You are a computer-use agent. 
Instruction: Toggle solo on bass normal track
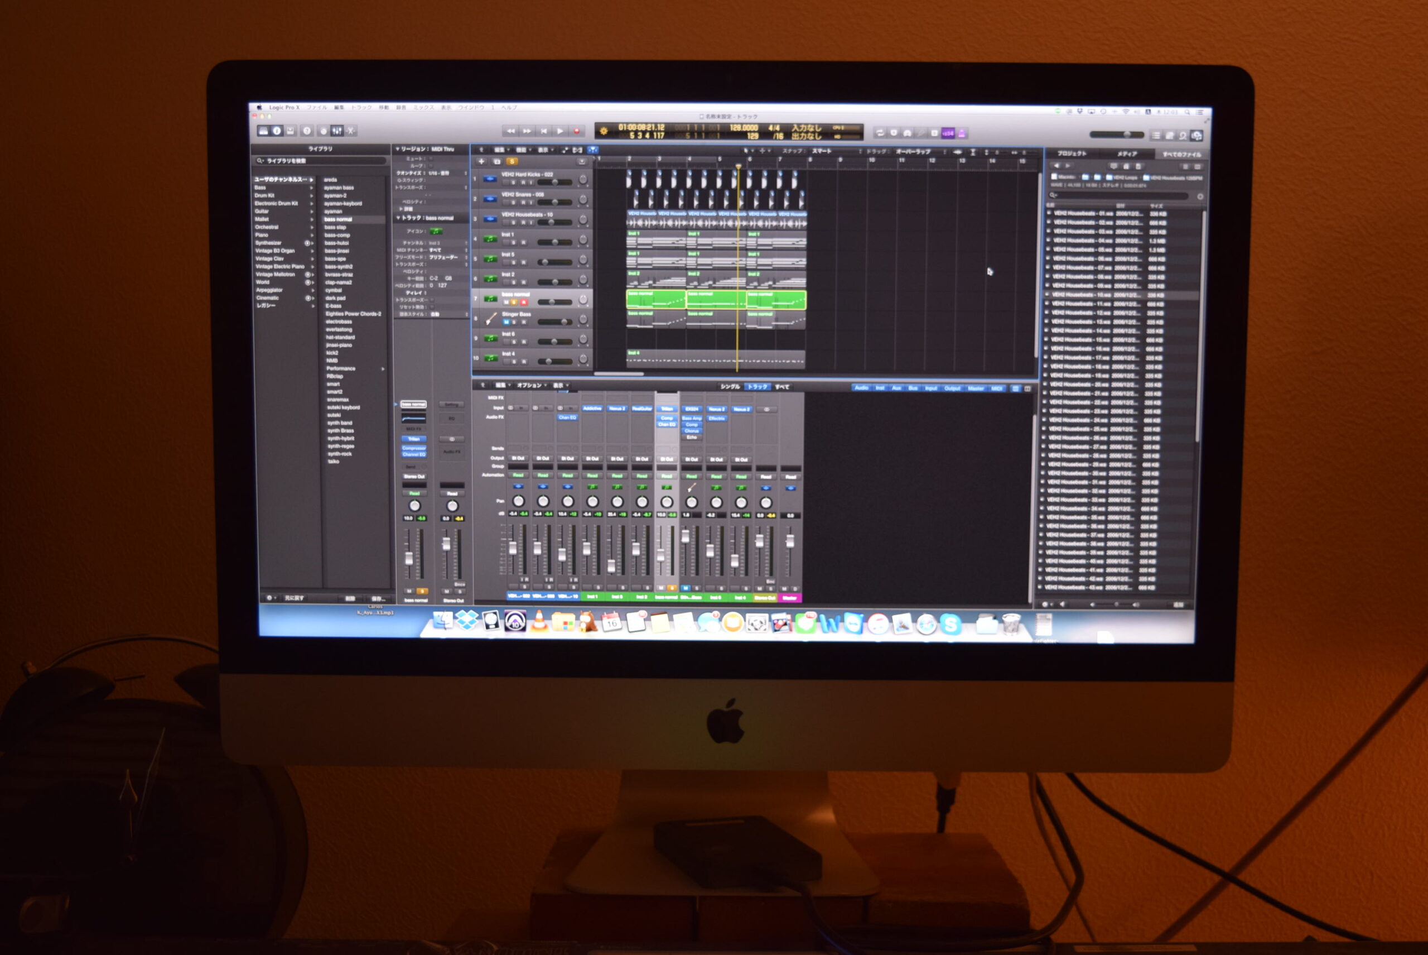[514, 302]
